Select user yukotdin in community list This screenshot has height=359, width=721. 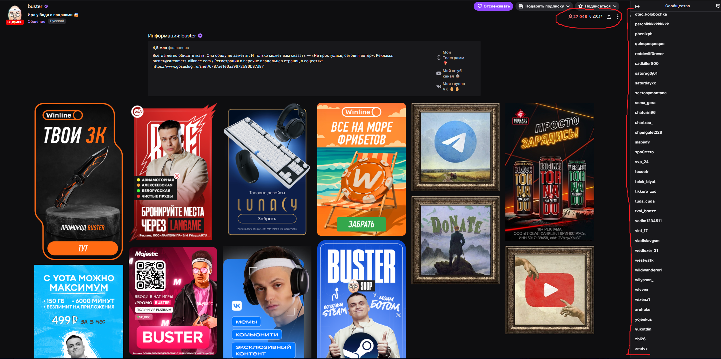(643, 329)
